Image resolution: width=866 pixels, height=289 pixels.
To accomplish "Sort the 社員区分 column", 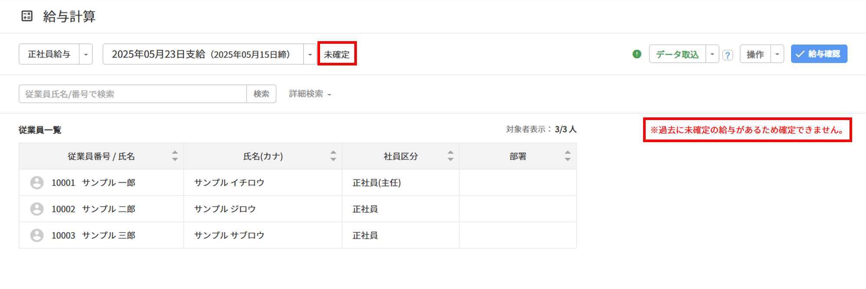I will [x=451, y=156].
